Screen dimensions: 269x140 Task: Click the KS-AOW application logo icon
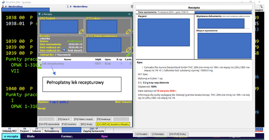[x=3, y=2]
